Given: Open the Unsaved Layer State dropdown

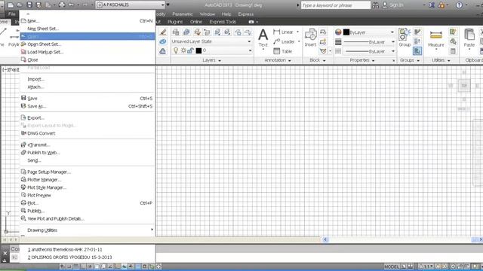Looking at the screenshot, I should click(211, 41).
